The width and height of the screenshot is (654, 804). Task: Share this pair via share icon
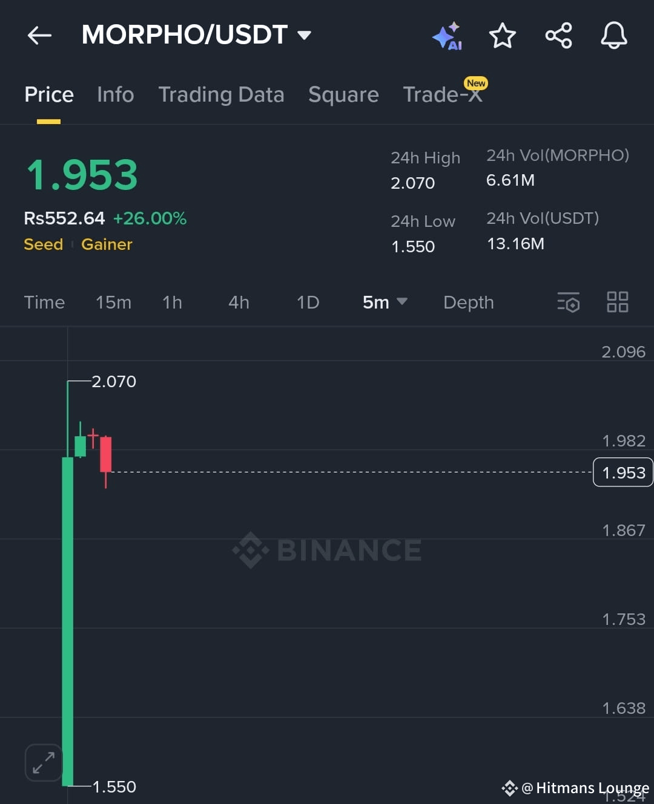click(558, 36)
